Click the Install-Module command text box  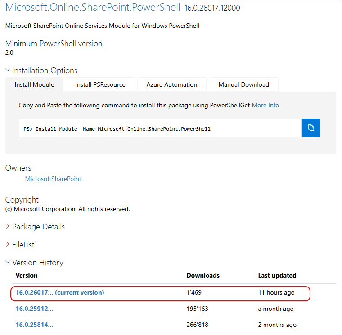pos(160,128)
